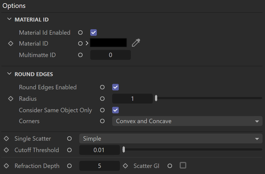Image resolution: width=265 pixels, height=174 pixels.
Task: Click the circle beside Multimatte ID
Action: [80, 55]
